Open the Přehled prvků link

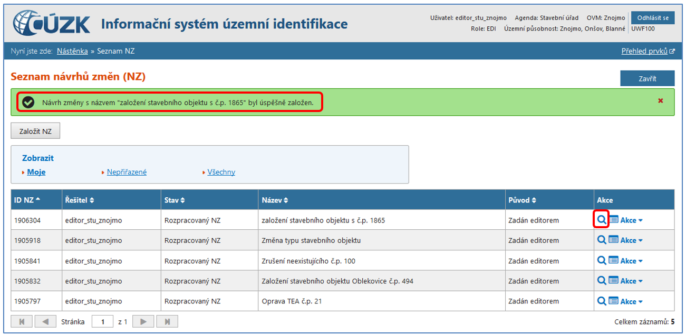pos(648,51)
